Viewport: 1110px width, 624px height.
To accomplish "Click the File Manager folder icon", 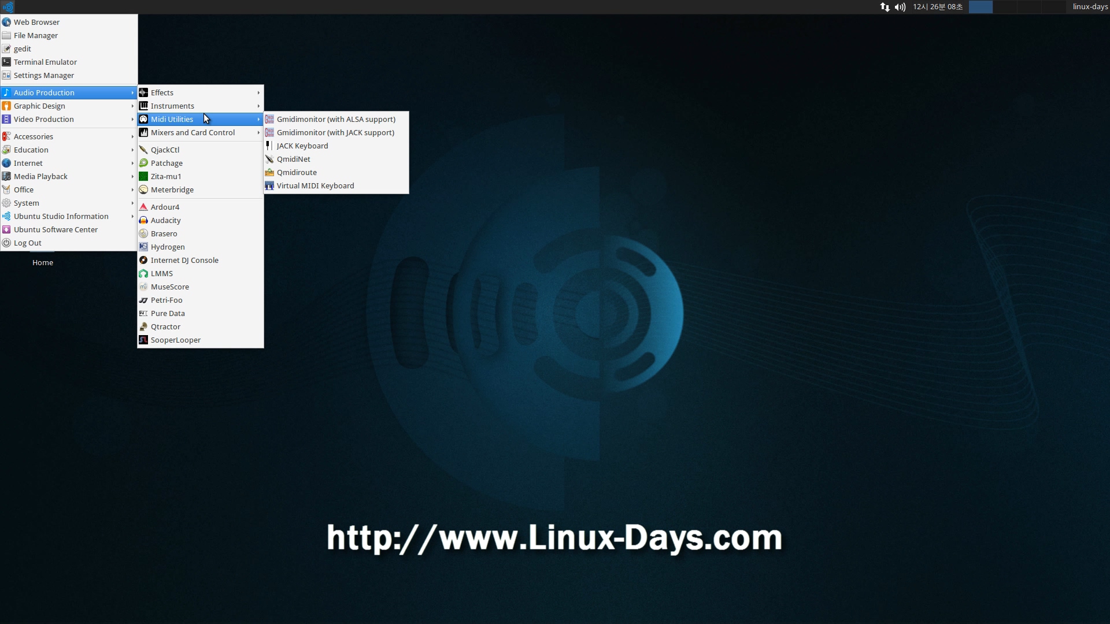I will click(x=6, y=35).
